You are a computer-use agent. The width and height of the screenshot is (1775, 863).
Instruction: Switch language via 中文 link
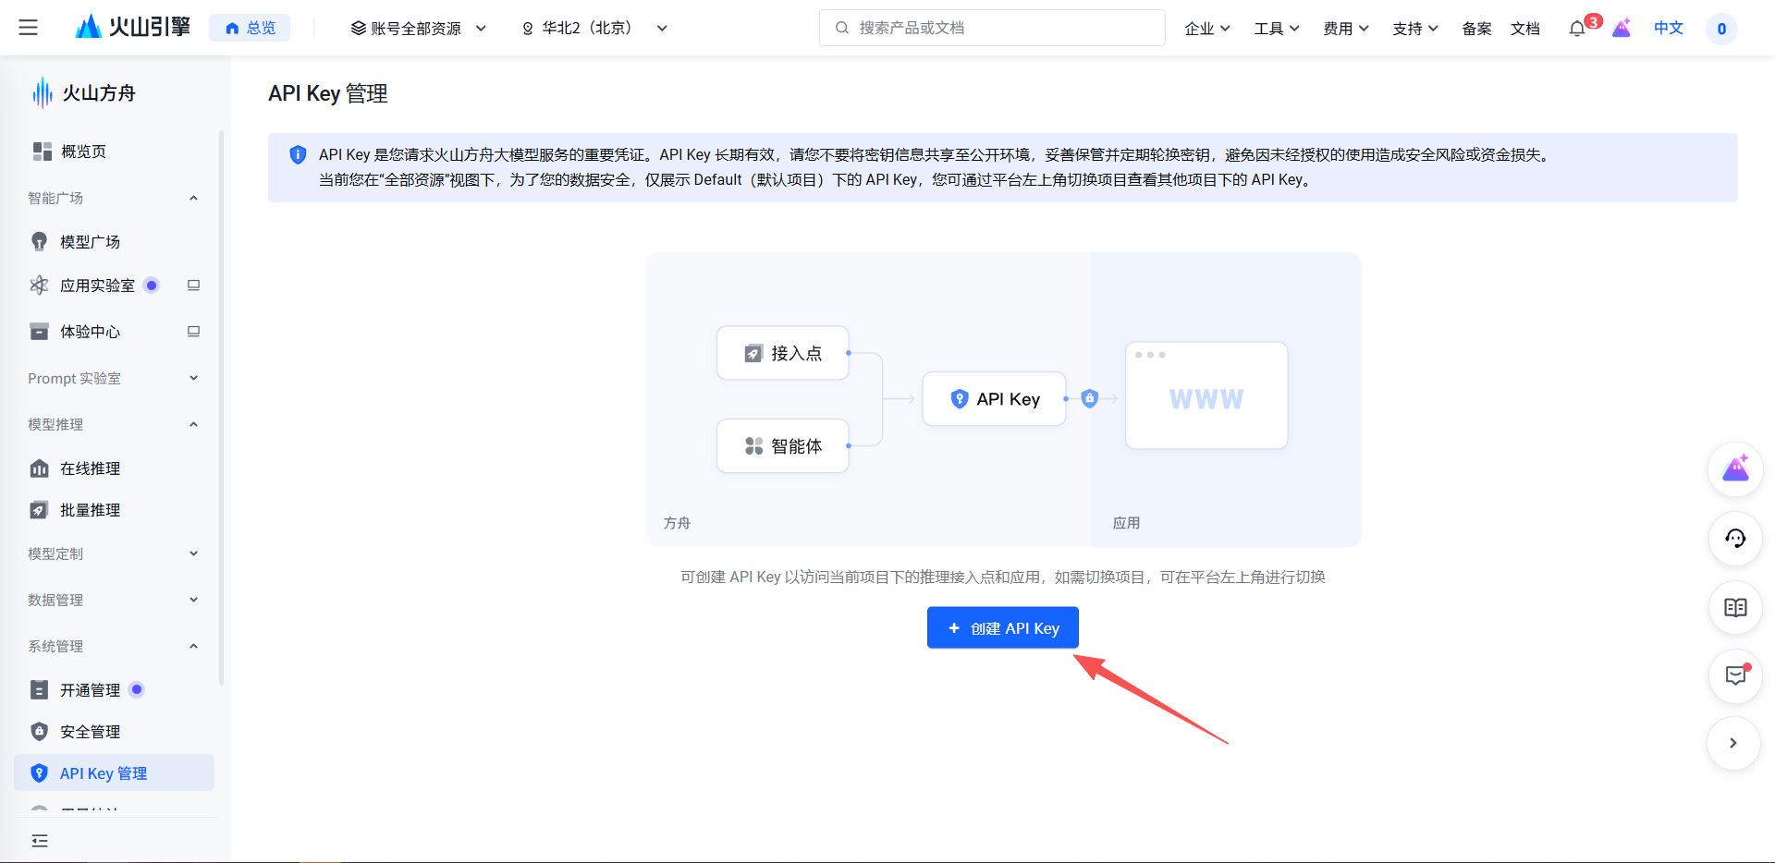coord(1669,28)
